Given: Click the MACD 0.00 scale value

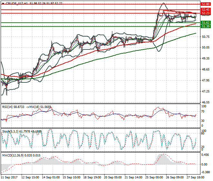Looking at the screenshot, I should click(x=204, y=165).
